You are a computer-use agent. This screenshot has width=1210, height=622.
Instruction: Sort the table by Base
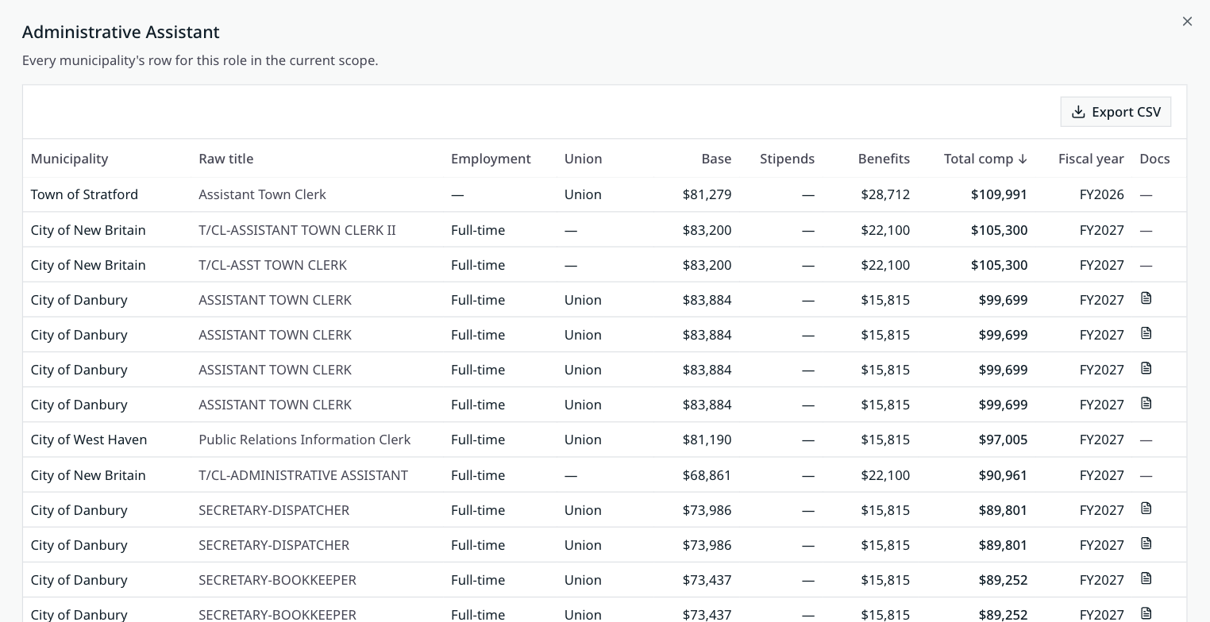tap(716, 159)
